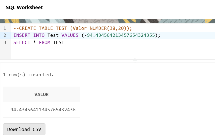
Task: Click the SQL Worksheet heading
Action: coord(24,8)
